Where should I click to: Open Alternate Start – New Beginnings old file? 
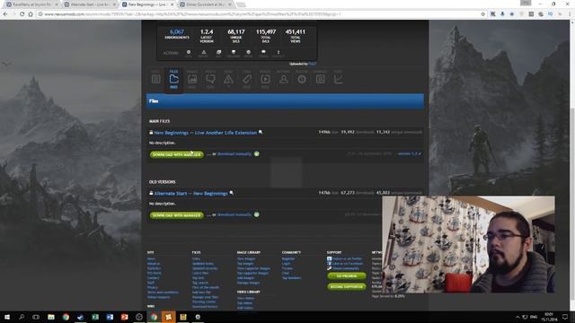point(190,194)
